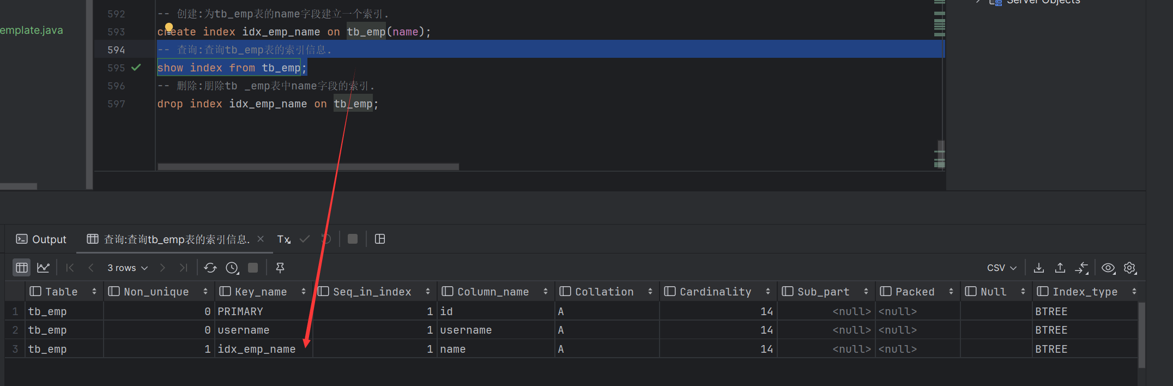
Task: Click gutter line number 594
Action: click(x=116, y=50)
